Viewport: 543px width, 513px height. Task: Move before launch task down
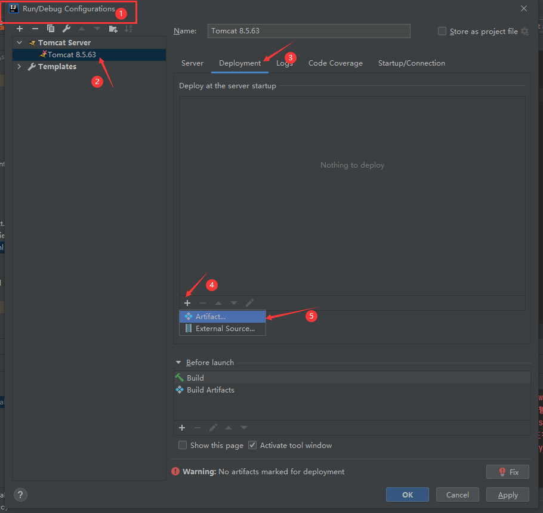click(244, 428)
